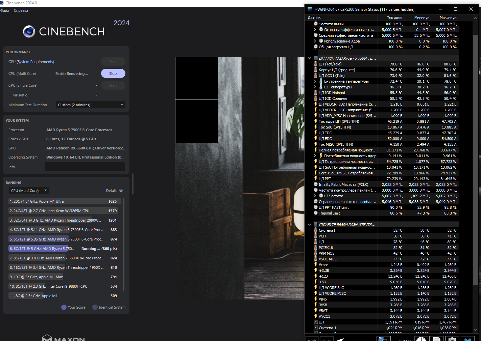
Task: Click the clock icon of Частота шины
Action: [316, 24]
